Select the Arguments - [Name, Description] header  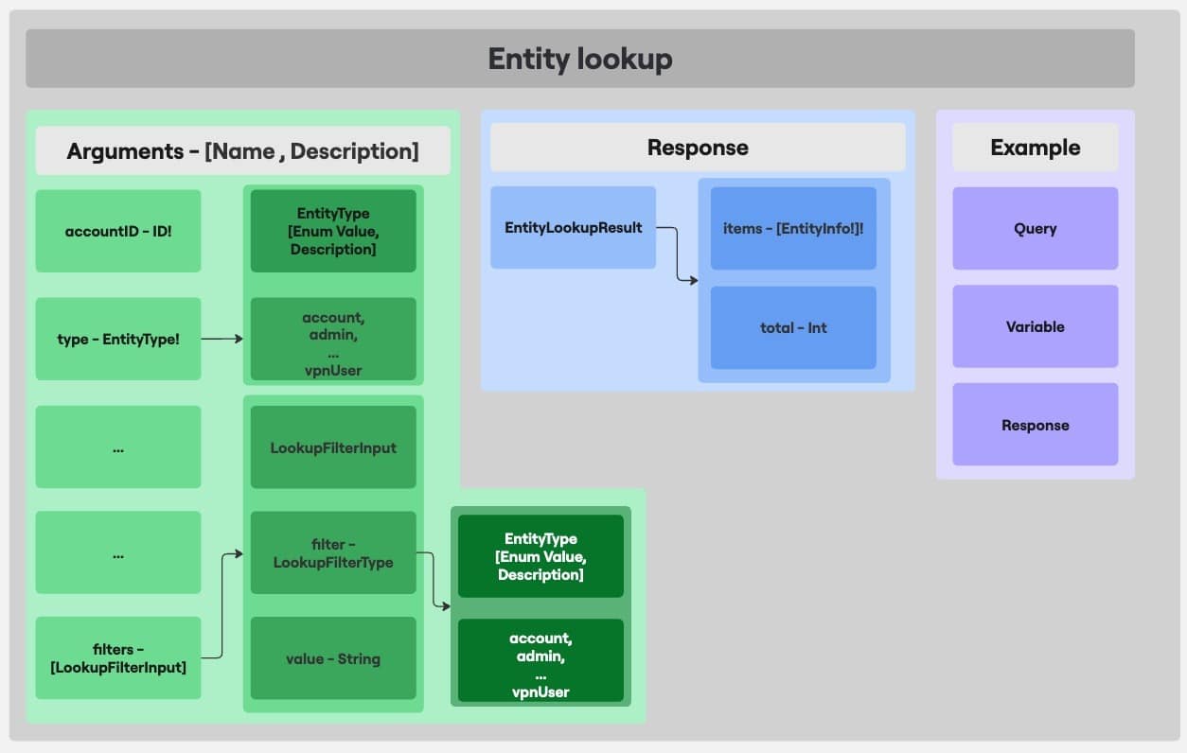242,151
